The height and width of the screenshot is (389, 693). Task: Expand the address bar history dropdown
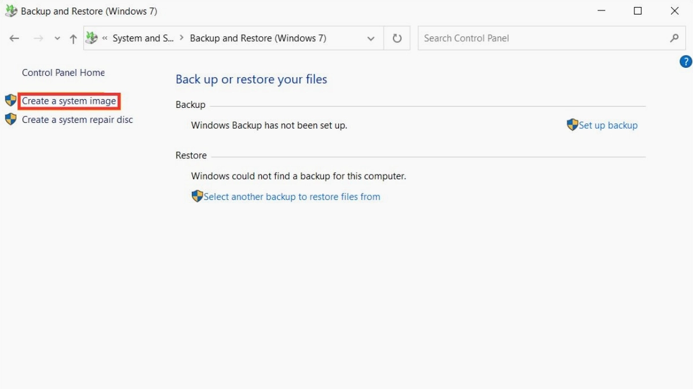click(x=371, y=38)
